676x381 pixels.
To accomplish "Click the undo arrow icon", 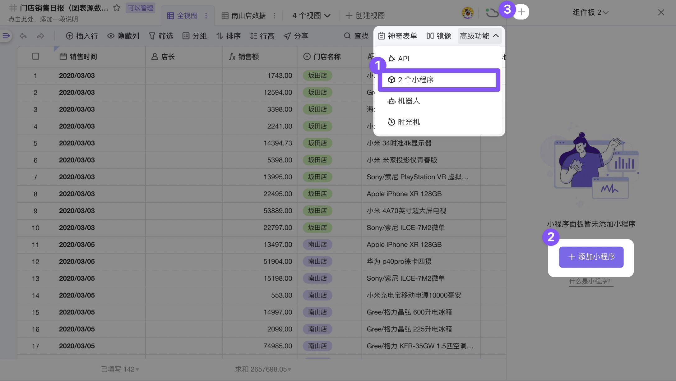I will (x=23, y=36).
